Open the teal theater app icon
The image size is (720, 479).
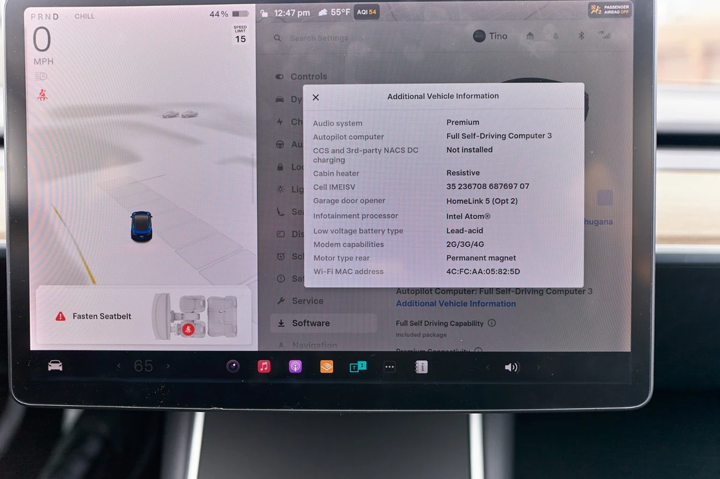point(358,367)
